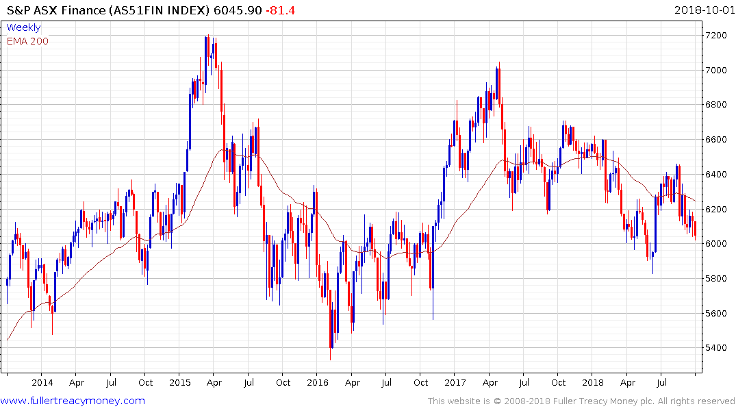Click the 6200 price axis label

pos(716,209)
